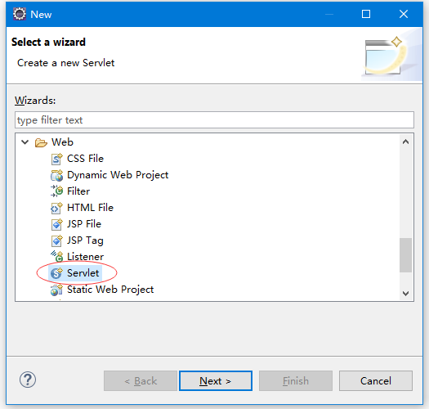This screenshot has width=429, height=409.
Task: Choose the JSP Tag icon
Action: pos(56,240)
